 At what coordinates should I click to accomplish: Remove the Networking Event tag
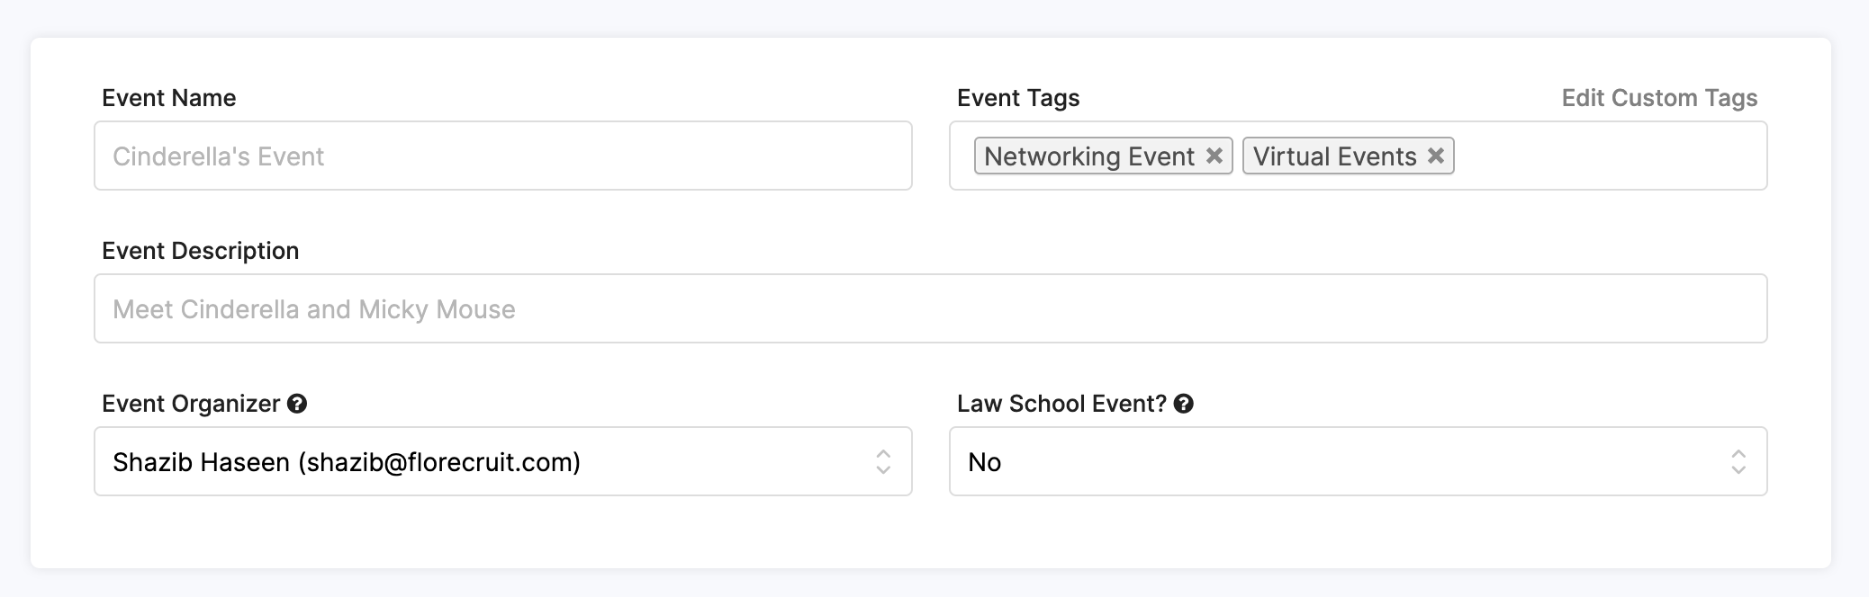1214,156
